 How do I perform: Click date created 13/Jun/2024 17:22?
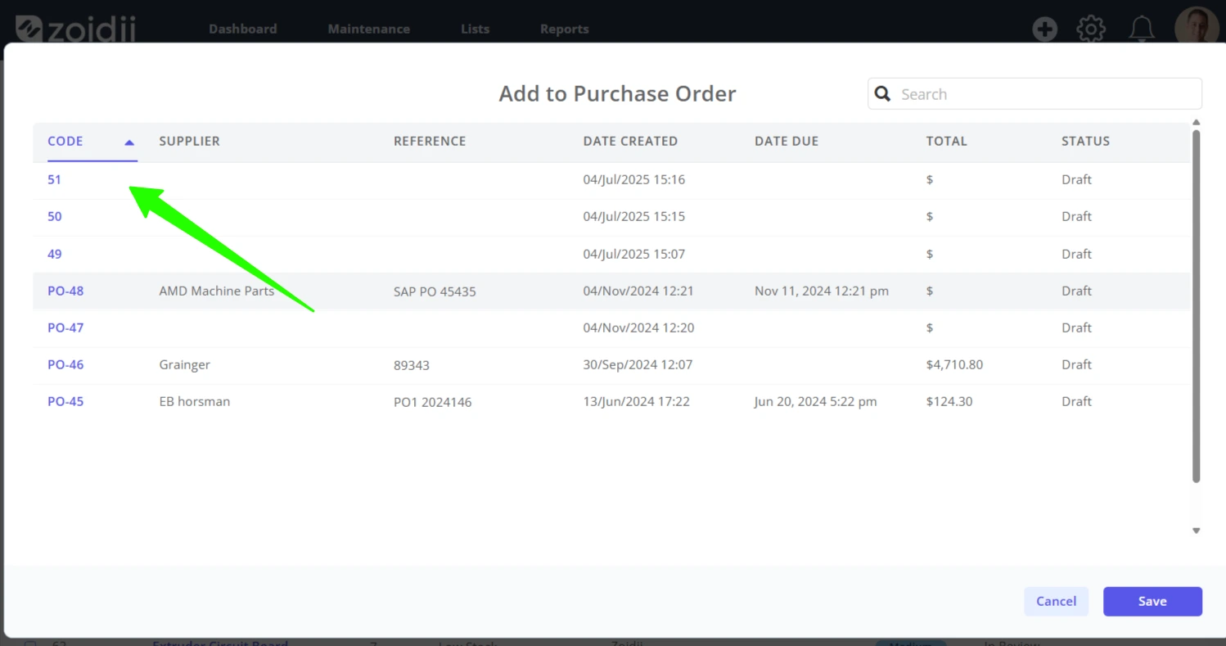[x=636, y=401]
